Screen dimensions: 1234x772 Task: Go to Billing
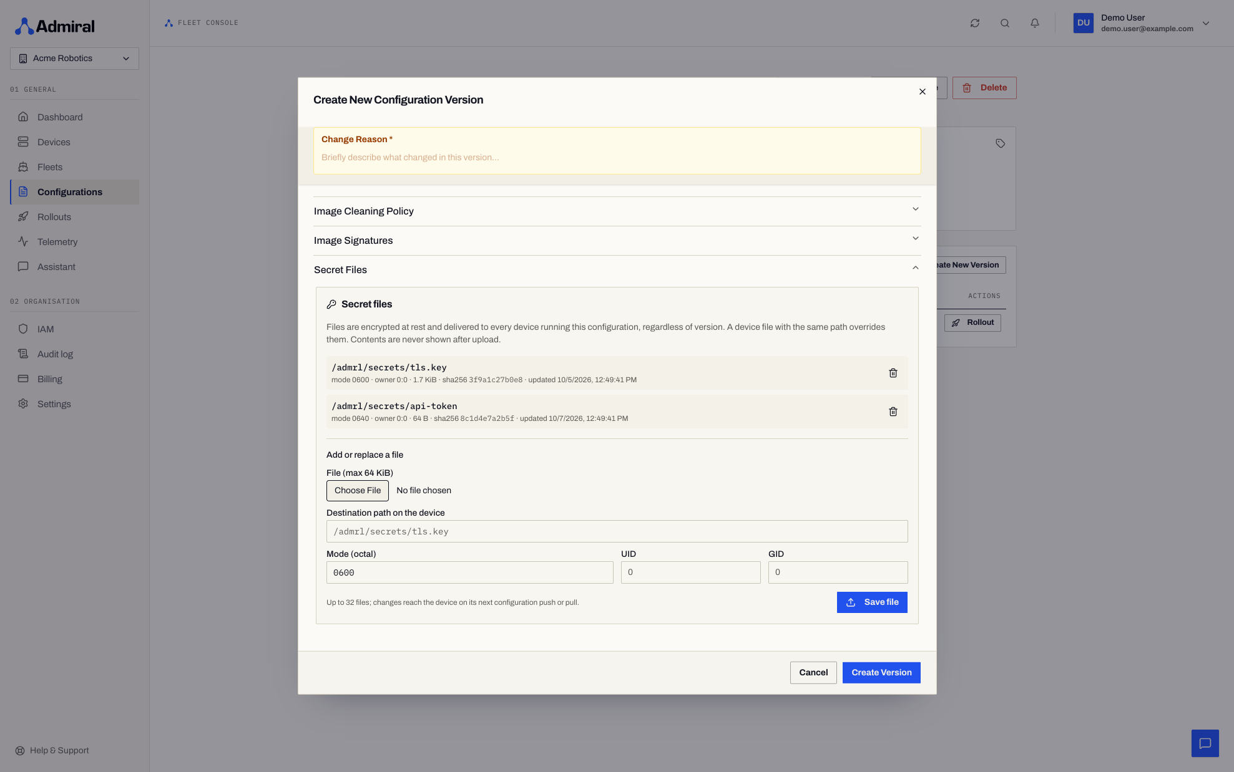pos(74,379)
